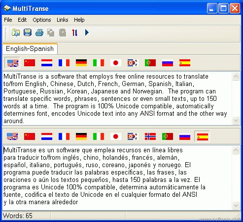Select Norwegian flag as target language
The width and height of the screenshot is (243, 222).
tap(150, 136)
